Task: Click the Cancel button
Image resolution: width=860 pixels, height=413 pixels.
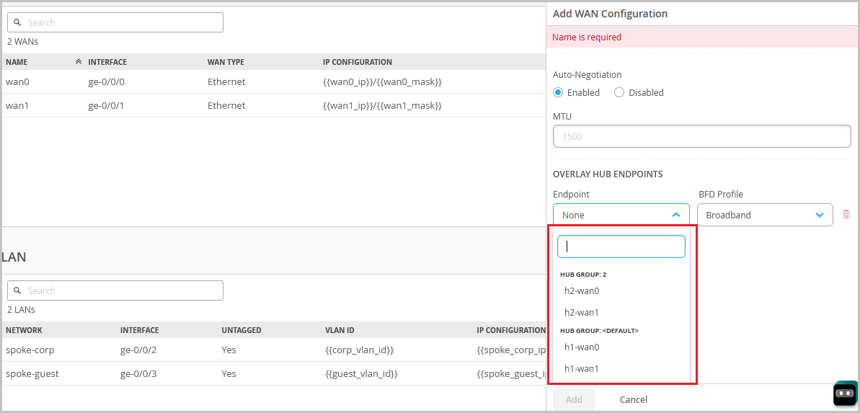Action: (x=634, y=399)
